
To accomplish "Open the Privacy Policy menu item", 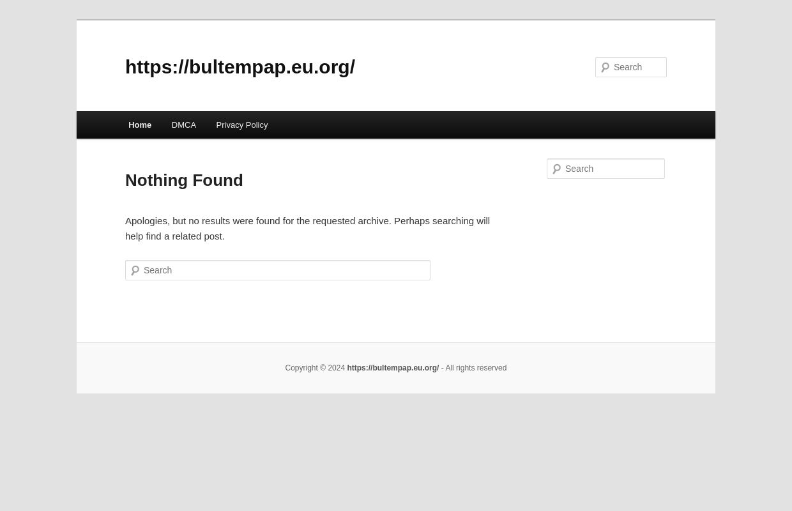I will 242,125.
